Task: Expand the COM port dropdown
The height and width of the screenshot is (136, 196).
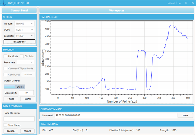Action: (24, 30)
